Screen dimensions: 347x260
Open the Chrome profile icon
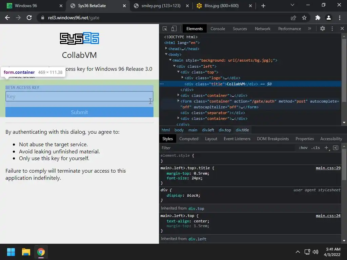click(329, 18)
